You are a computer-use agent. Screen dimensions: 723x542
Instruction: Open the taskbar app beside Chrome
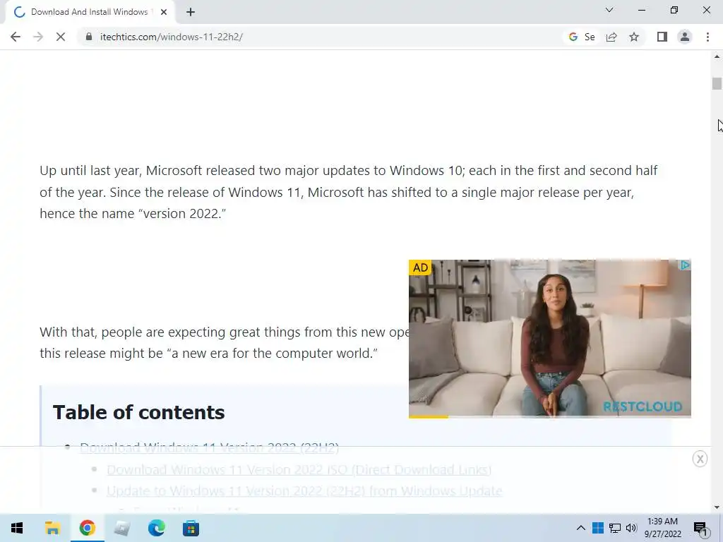[x=121, y=528]
